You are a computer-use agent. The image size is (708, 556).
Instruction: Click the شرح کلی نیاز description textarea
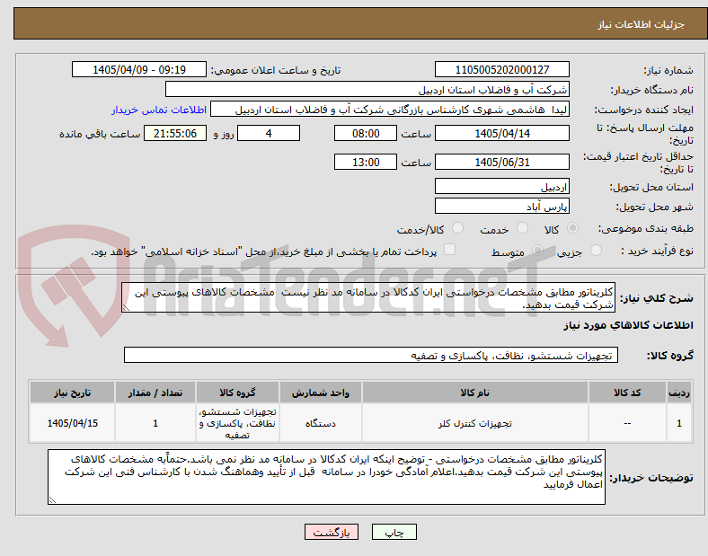pos(368,297)
